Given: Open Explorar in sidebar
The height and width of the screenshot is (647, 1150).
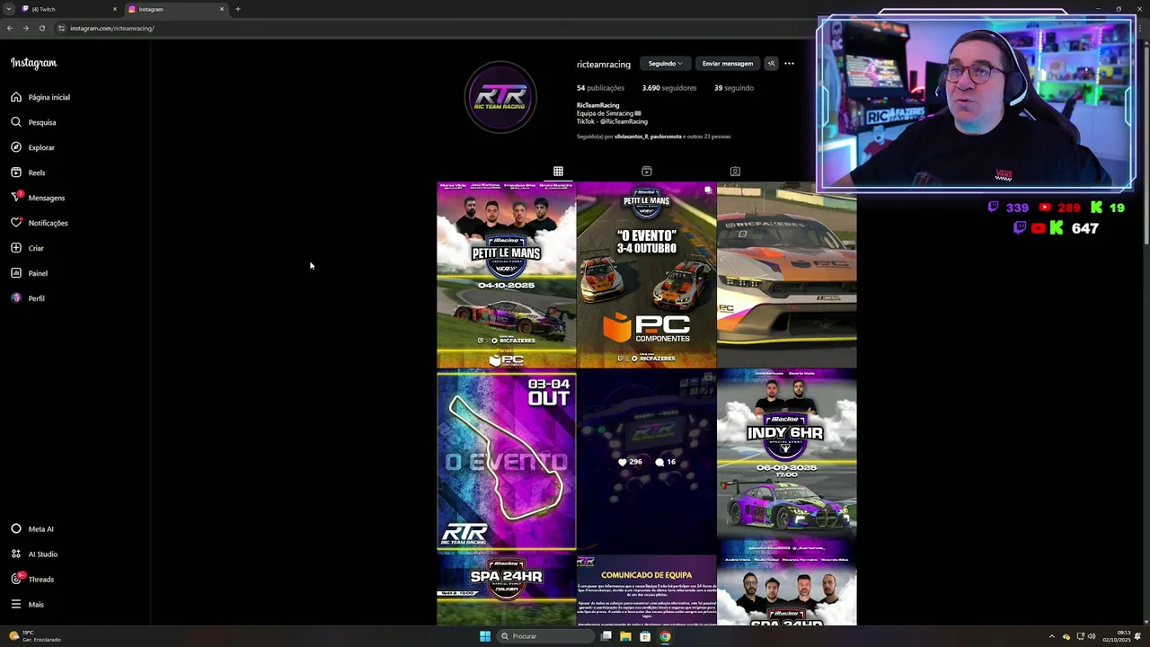Looking at the screenshot, I should [x=32, y=147].
